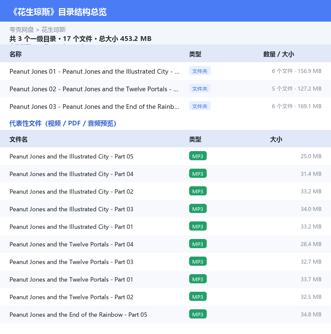Screen dimensions: 331x334
Task: Open the Peanut Jones 02 Twelve Portals folder
Action: [x=165, y=89]
